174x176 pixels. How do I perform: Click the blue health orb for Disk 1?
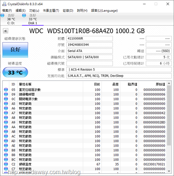[x=24, y=15]
